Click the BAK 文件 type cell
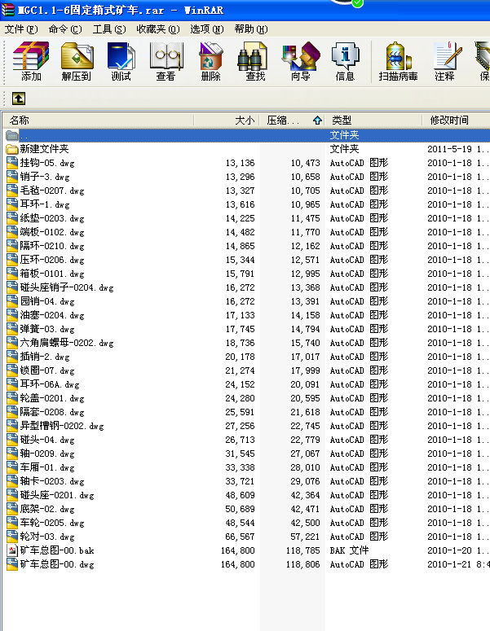Viewport: 490px width, 631px height. (x=350, y=550)
